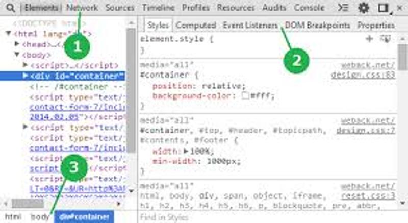Open the Sources tab

120,8
